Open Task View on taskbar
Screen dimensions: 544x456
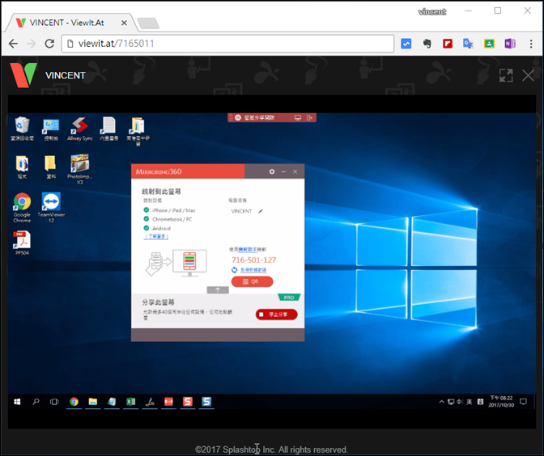54,402
